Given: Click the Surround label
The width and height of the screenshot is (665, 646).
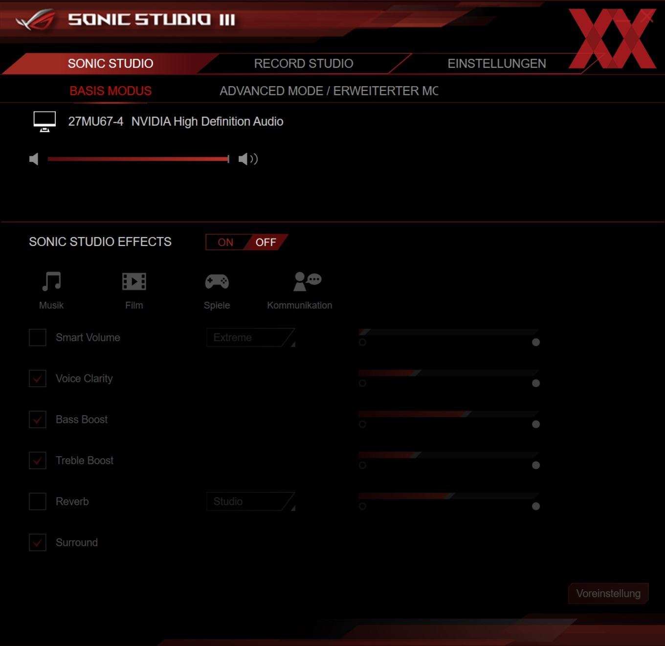Looking at the screenshot, I should point(77,543).
